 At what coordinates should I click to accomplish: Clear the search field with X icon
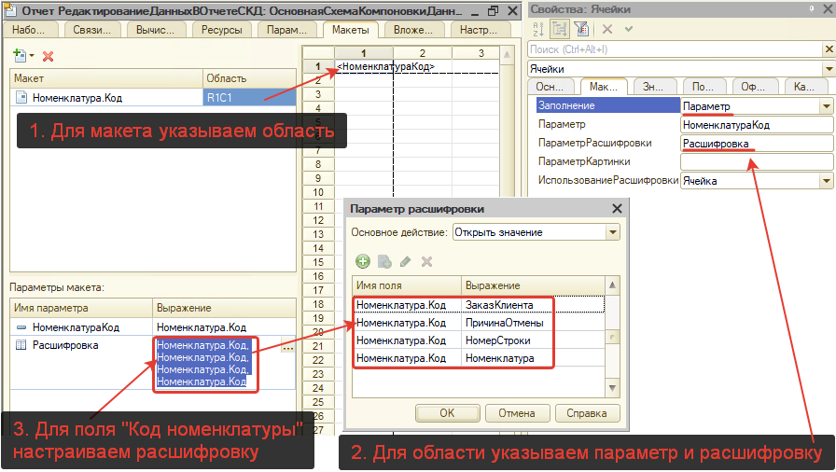(x=828, y=49)
